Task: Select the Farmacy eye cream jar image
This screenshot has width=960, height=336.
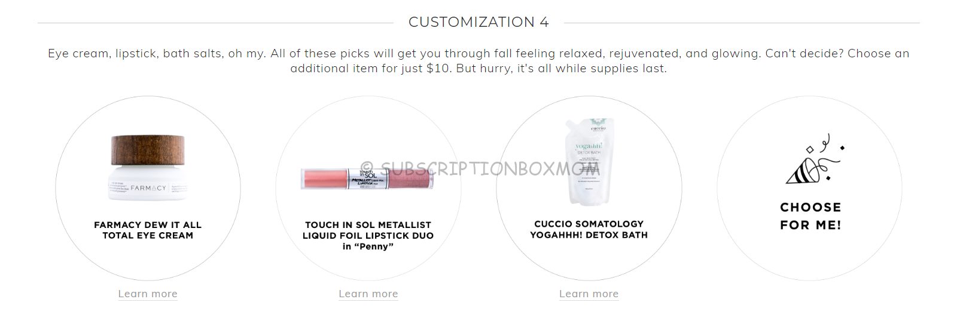Action: tap(148, 168)
